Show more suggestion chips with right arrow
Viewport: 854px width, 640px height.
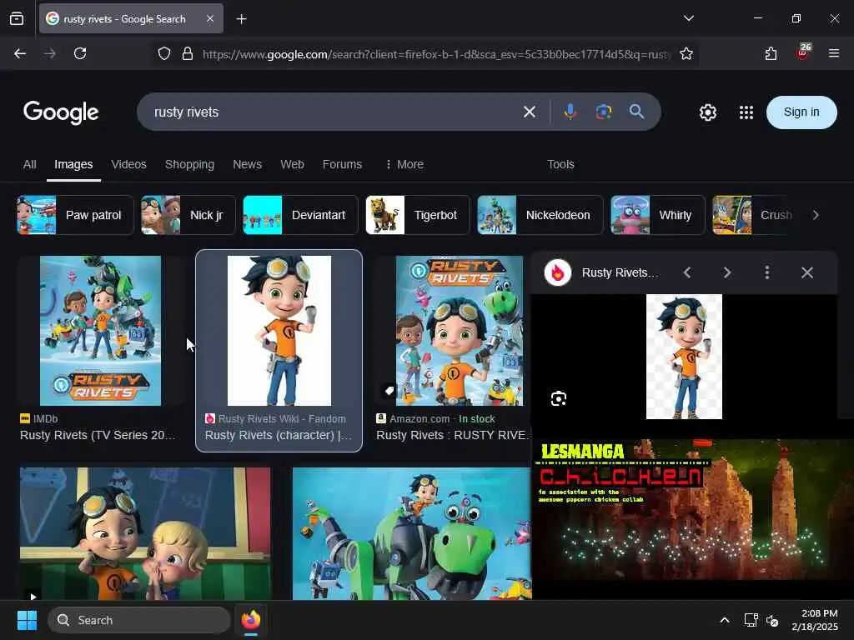816,215
